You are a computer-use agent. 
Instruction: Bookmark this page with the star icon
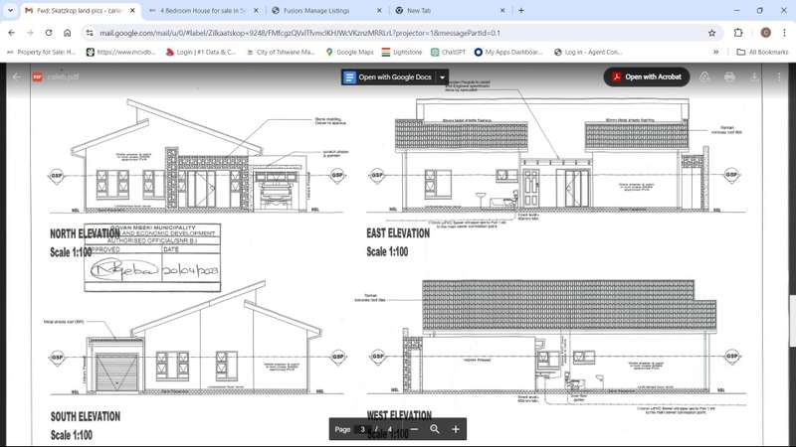(x=712, y=32)
